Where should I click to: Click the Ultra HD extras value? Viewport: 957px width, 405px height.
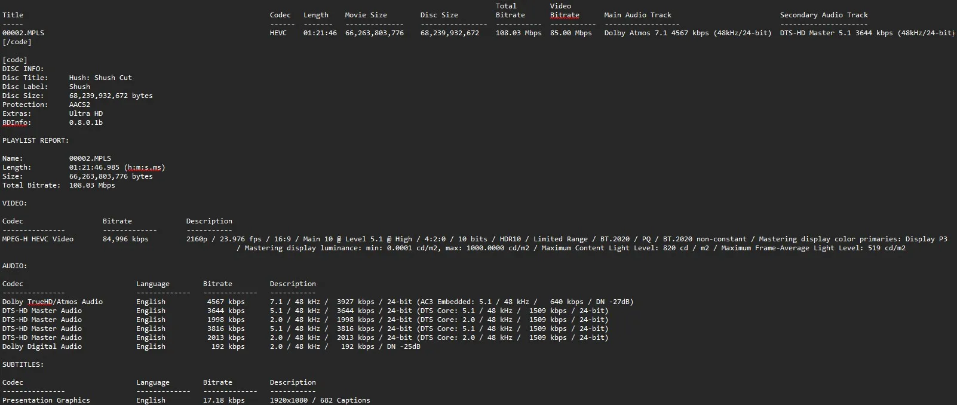coord(85,113)
